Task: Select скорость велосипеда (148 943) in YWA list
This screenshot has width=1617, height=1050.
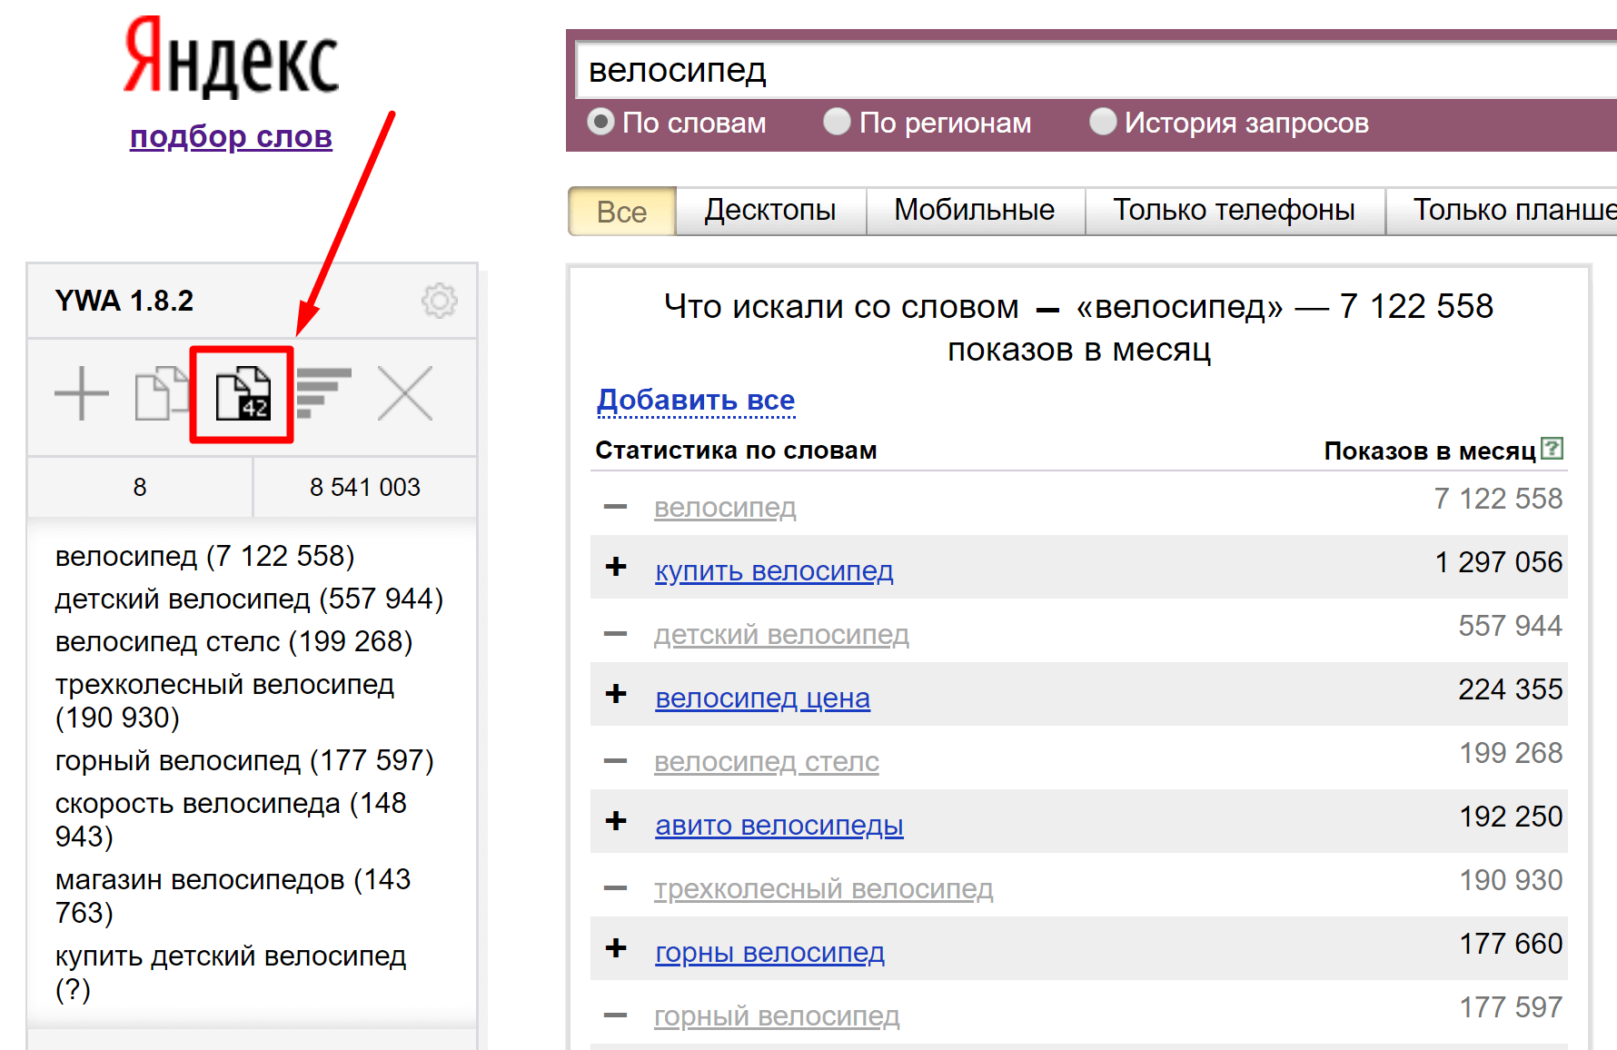Action: [x=231, y=819]
